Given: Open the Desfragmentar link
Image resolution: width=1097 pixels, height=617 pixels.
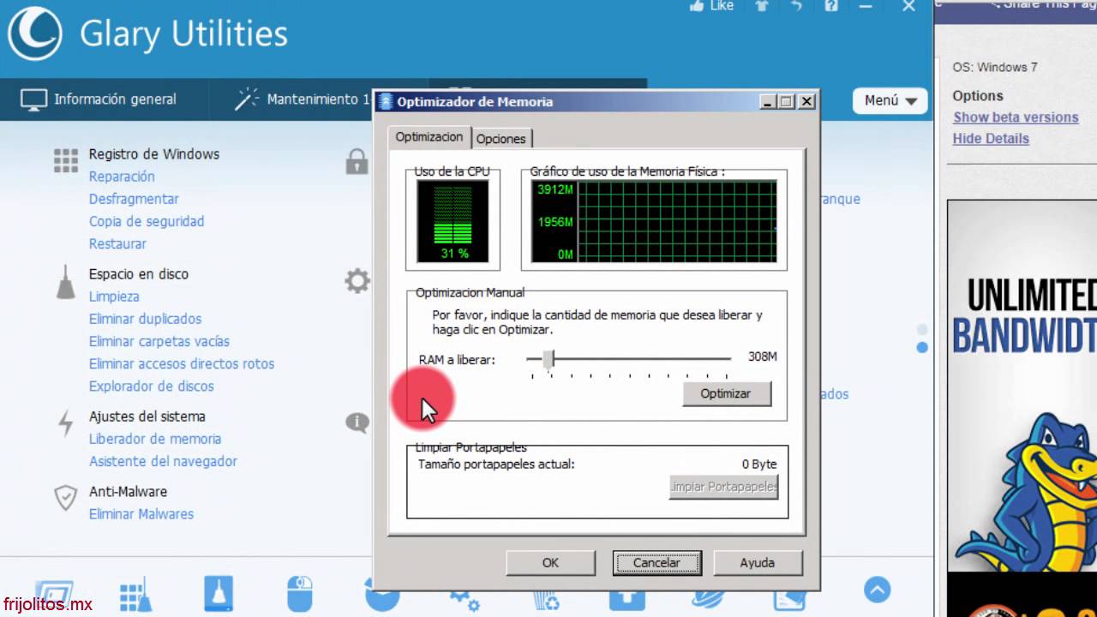Looking at the screenshot, I should tap(134, 199).
